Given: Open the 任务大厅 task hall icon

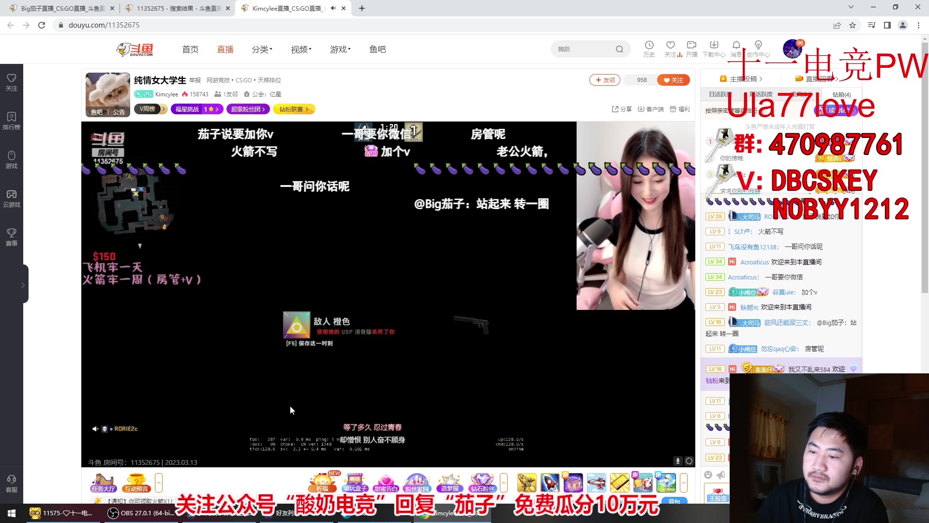Looking at the screenshot, I should pyautogui.click(x=104, y=482).
